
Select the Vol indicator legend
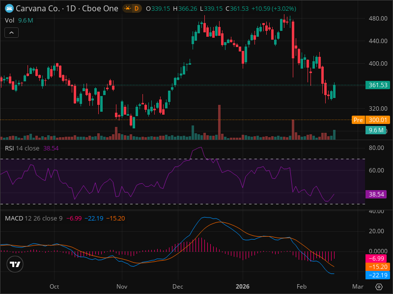pyautogui.click(x=9, y=20)
